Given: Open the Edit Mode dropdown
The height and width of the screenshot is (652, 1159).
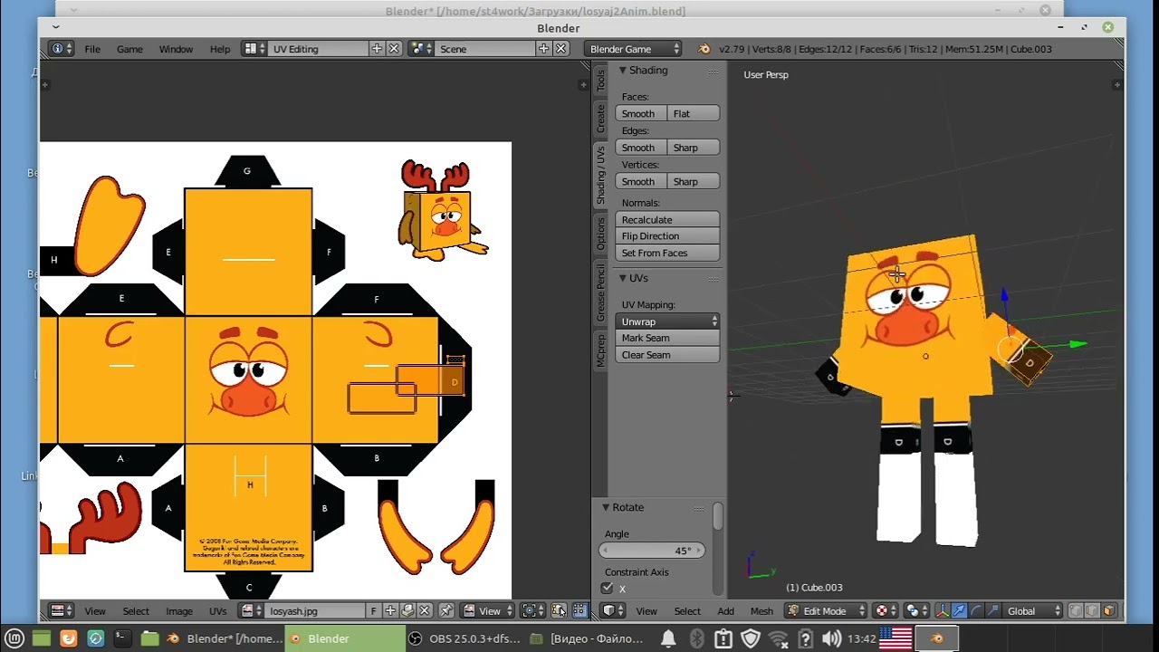Looking at the screenshot, I should pos(826,611).
